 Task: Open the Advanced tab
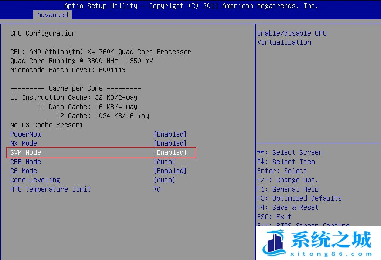(x=53, y=15)
